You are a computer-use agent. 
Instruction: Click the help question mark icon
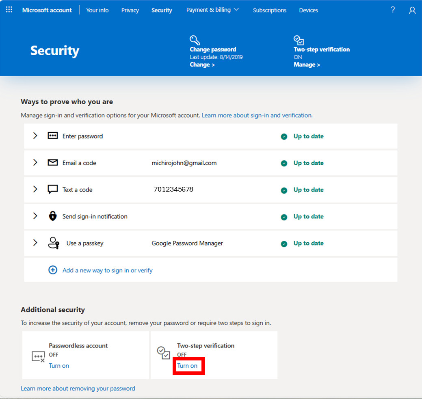pos(393,10)
